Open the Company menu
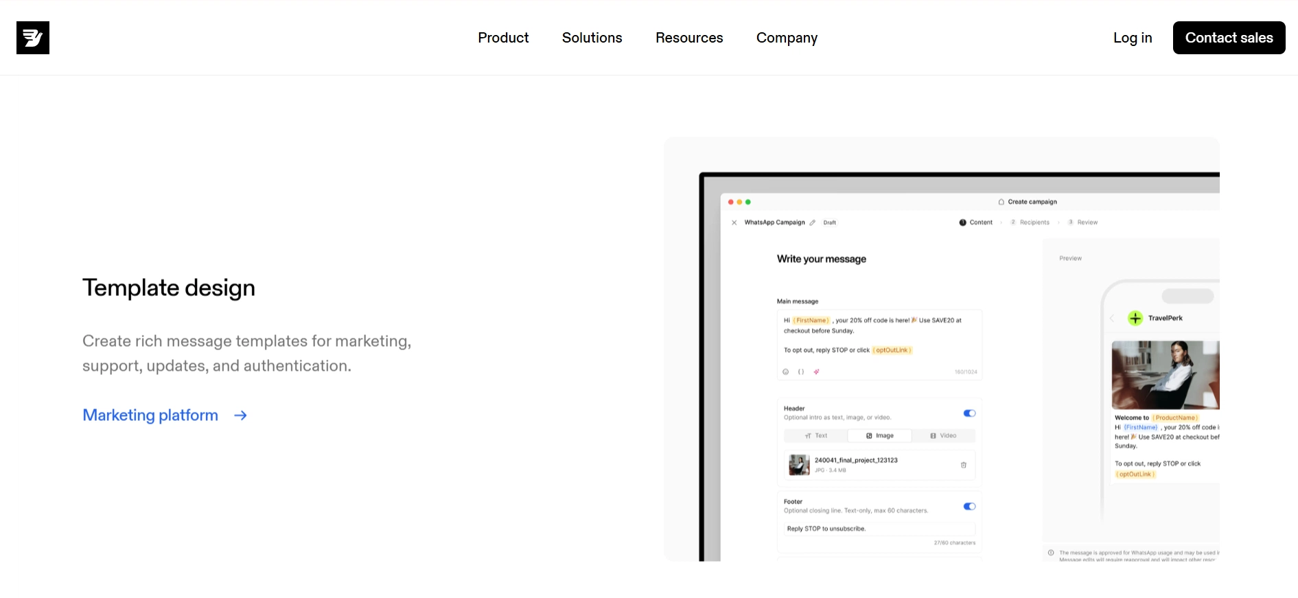 (x=787, y=38)
